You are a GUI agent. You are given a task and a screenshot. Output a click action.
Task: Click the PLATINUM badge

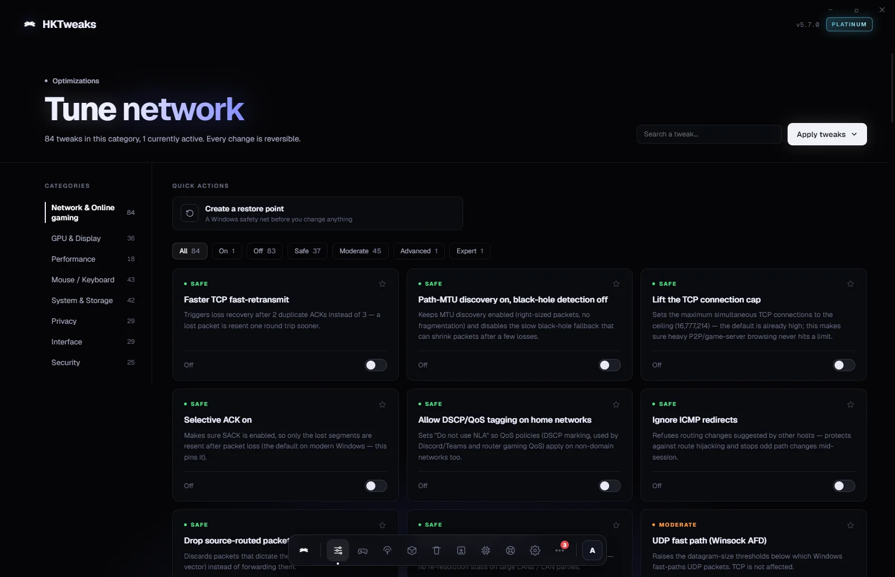pos(849,25)
